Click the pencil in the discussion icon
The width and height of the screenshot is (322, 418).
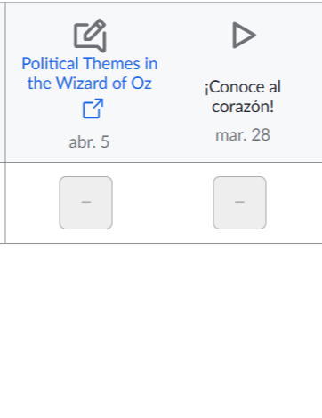pyautogui.click(x=95, y=30)
